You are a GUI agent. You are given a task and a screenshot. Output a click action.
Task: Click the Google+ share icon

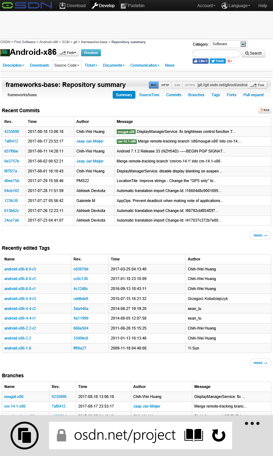(230, 61)
